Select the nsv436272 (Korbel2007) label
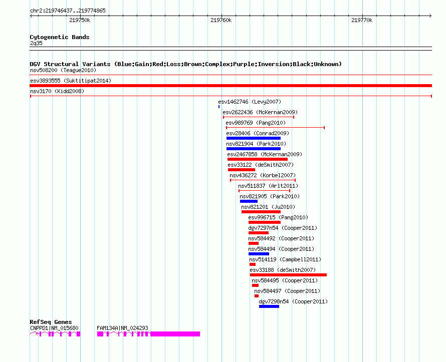The width and height of the screenshot is (446, 362). (x=263, y=175)
